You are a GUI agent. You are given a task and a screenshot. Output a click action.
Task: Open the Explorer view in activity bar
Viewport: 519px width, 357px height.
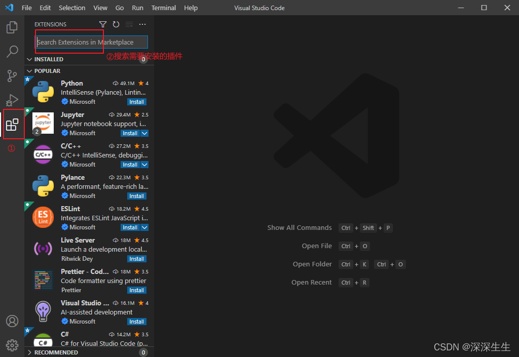[x=12, y=27]
